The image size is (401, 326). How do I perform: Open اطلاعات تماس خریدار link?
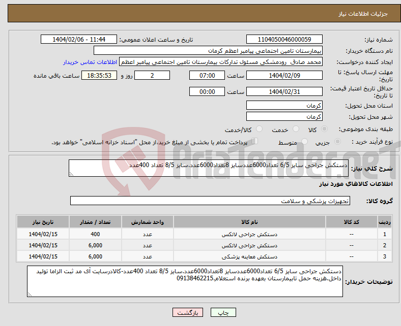coord(90,62)
